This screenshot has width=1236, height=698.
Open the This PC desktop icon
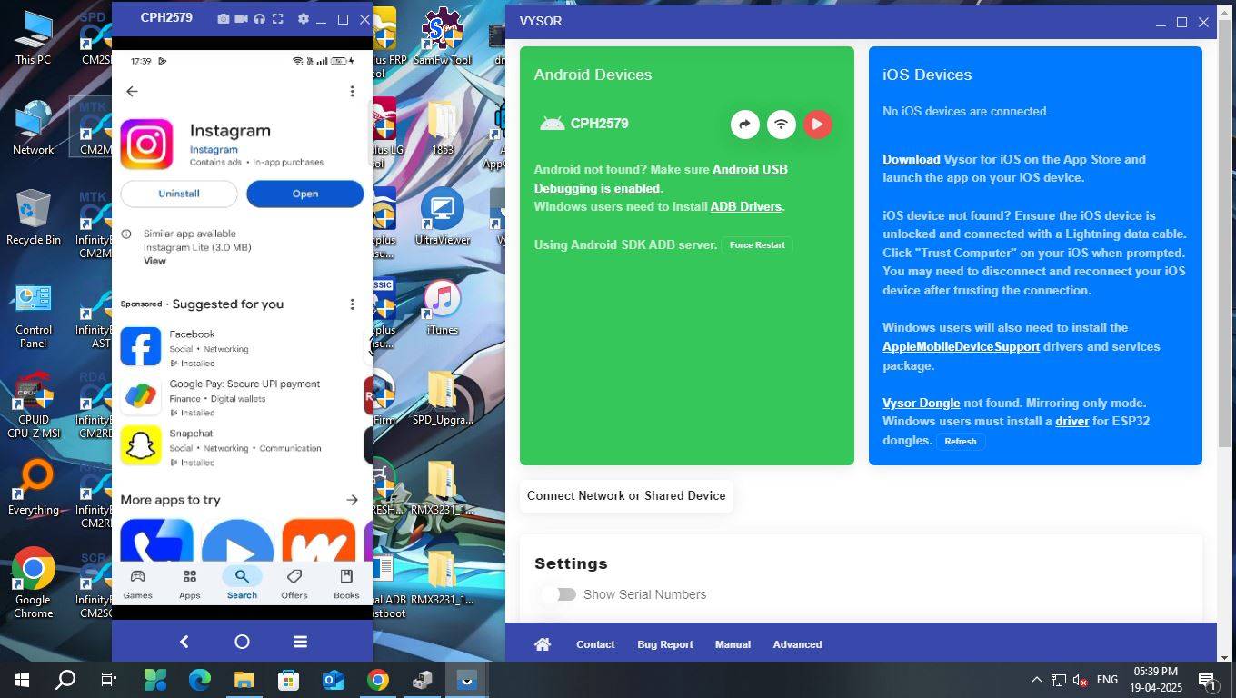[33, 38]
